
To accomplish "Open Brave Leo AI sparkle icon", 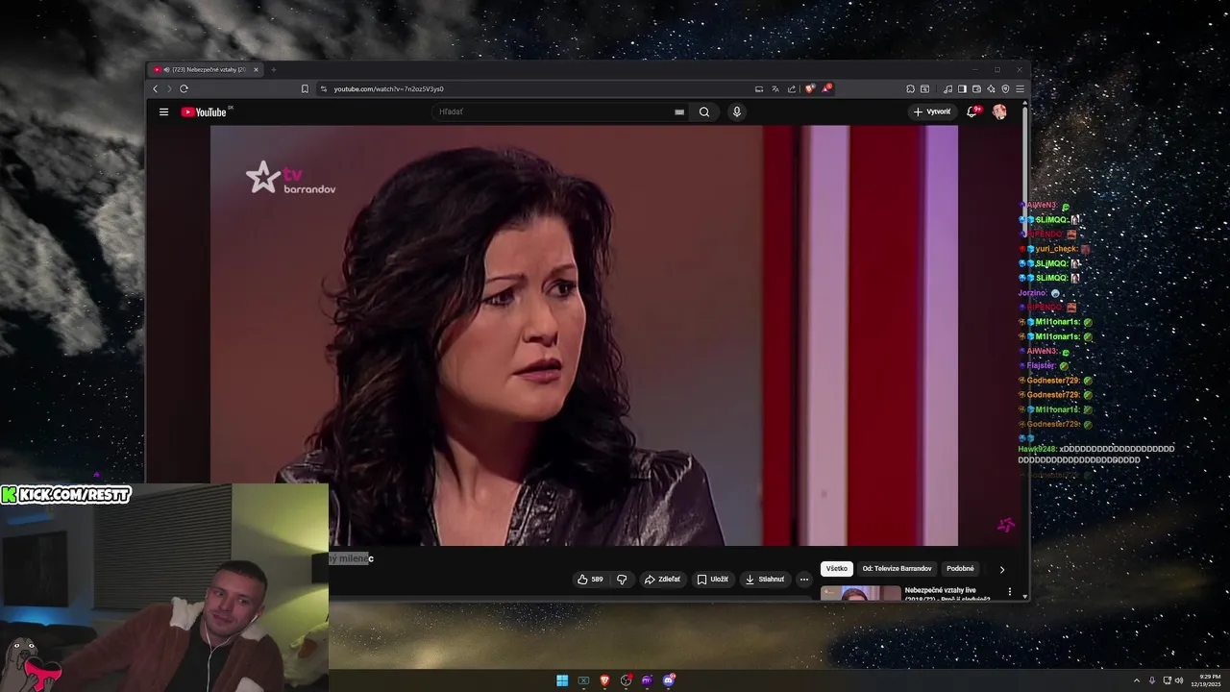I will click(x=991, y=88).
